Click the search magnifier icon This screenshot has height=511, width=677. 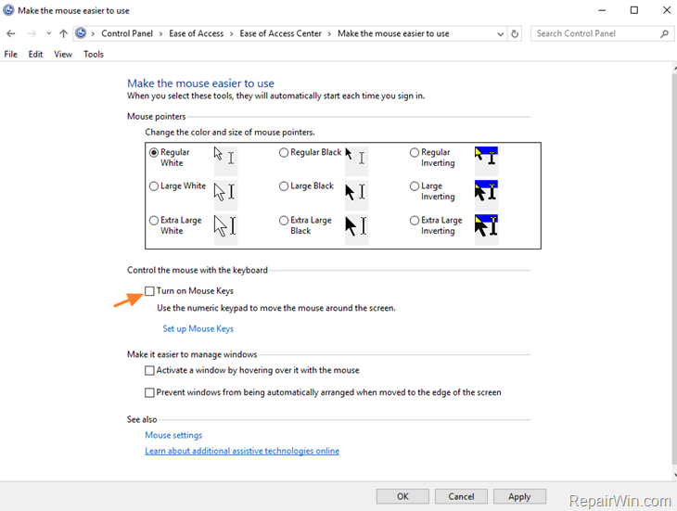pyautogui.click(x=664, y=33)
